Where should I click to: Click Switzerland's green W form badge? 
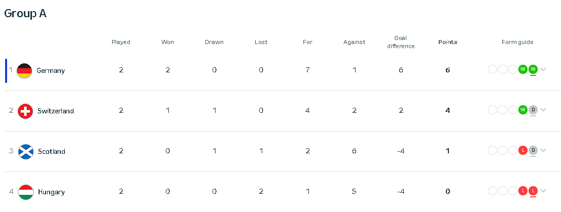tap(523, 110)
